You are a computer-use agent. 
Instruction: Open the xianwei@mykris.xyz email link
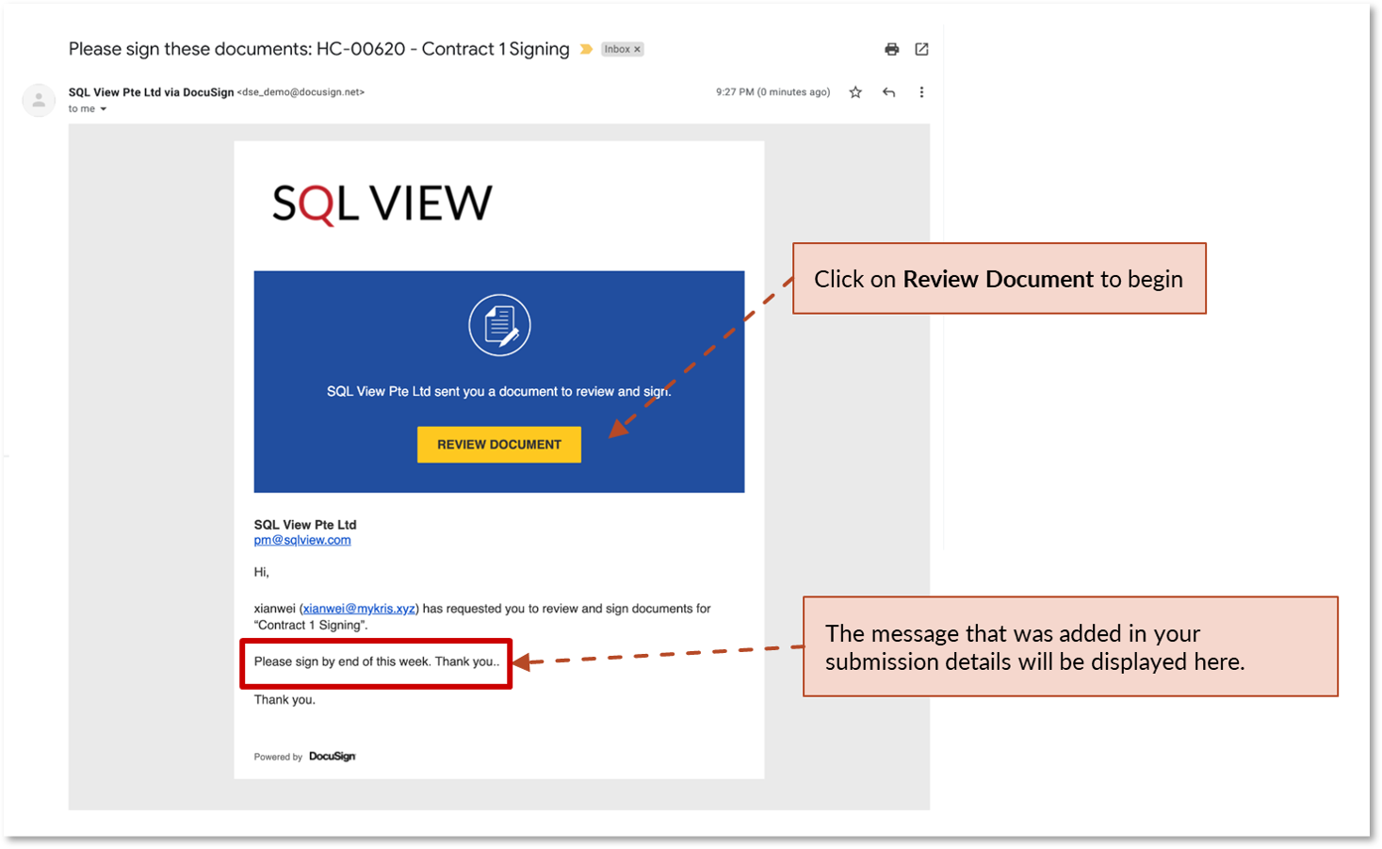(x=359, y=609)
